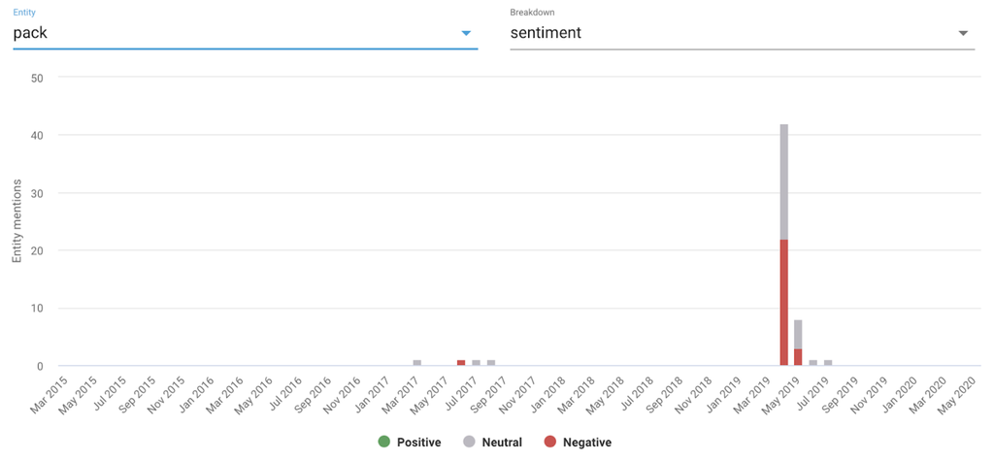This screenshot has height=460, width=994.
Task: Click the tallest gray Neutral bar segment
Action: click(783, 181)
